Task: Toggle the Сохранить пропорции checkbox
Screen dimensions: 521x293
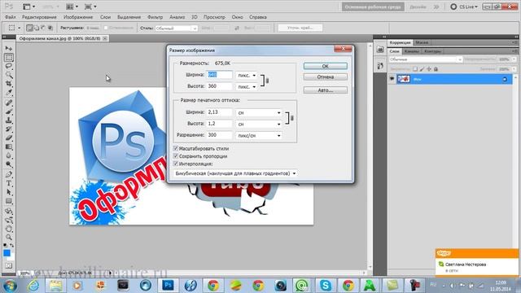Action: 176,156
